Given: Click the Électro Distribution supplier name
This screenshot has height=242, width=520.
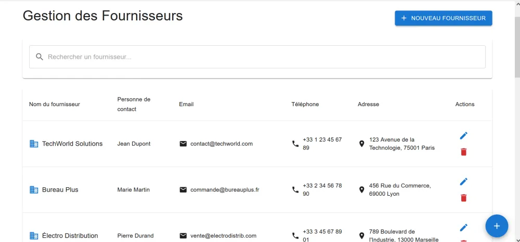Looking at the screenshot, I should 70,236.
